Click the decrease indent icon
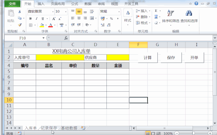This screenshot has height=135, width=217. coord(73,25)
